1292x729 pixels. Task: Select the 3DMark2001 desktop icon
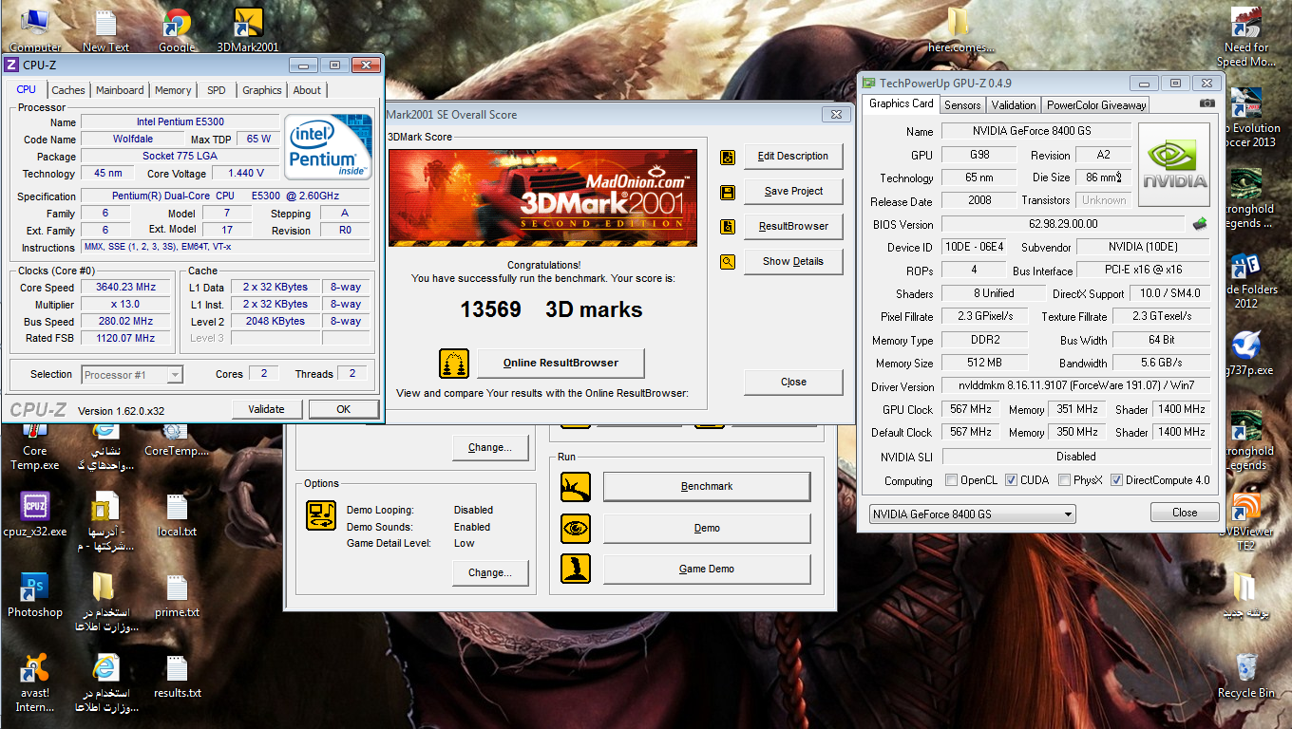pos(247,29)
